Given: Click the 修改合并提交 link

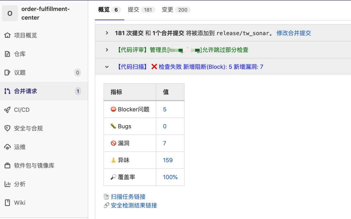Looking at the screenshot, I should [x=294, y=33].
